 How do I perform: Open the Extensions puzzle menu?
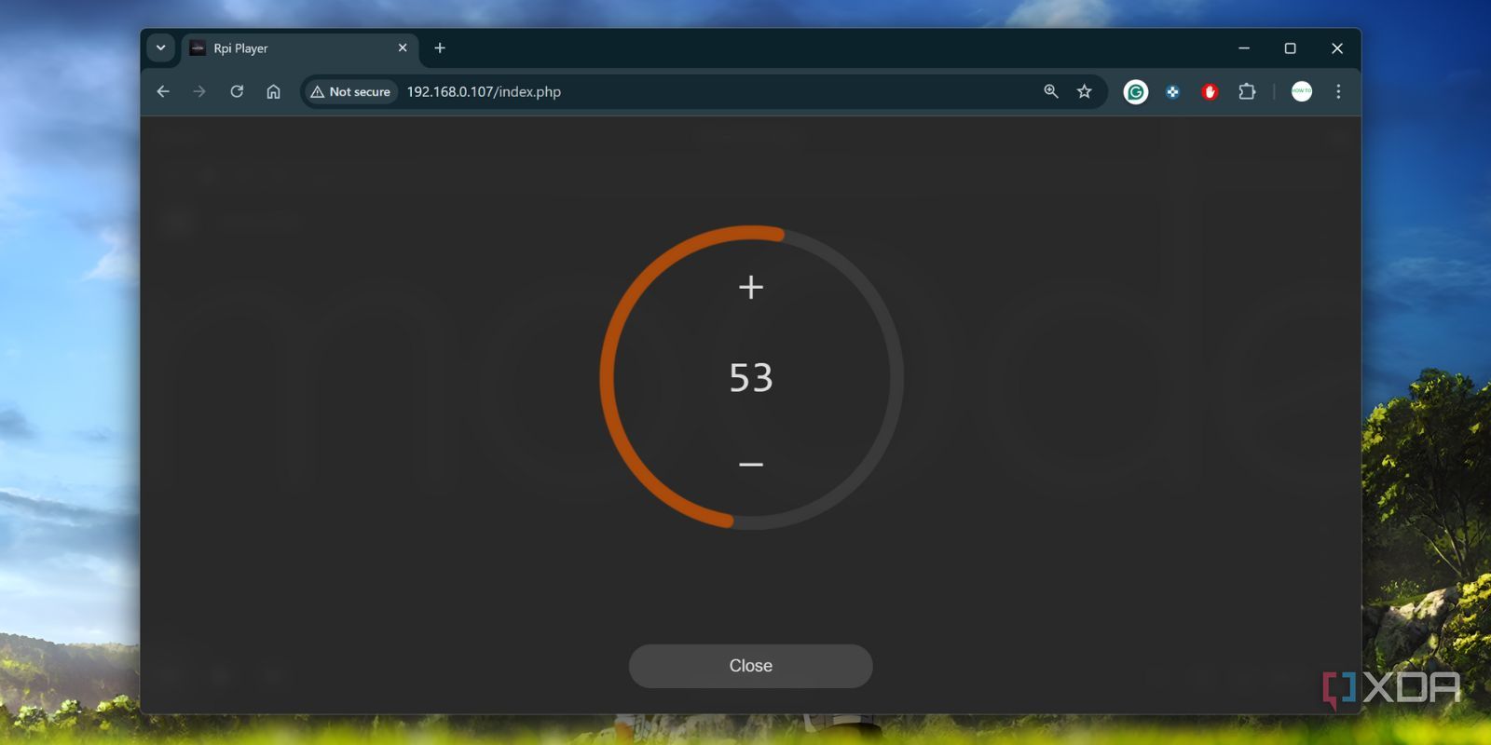1247,91
